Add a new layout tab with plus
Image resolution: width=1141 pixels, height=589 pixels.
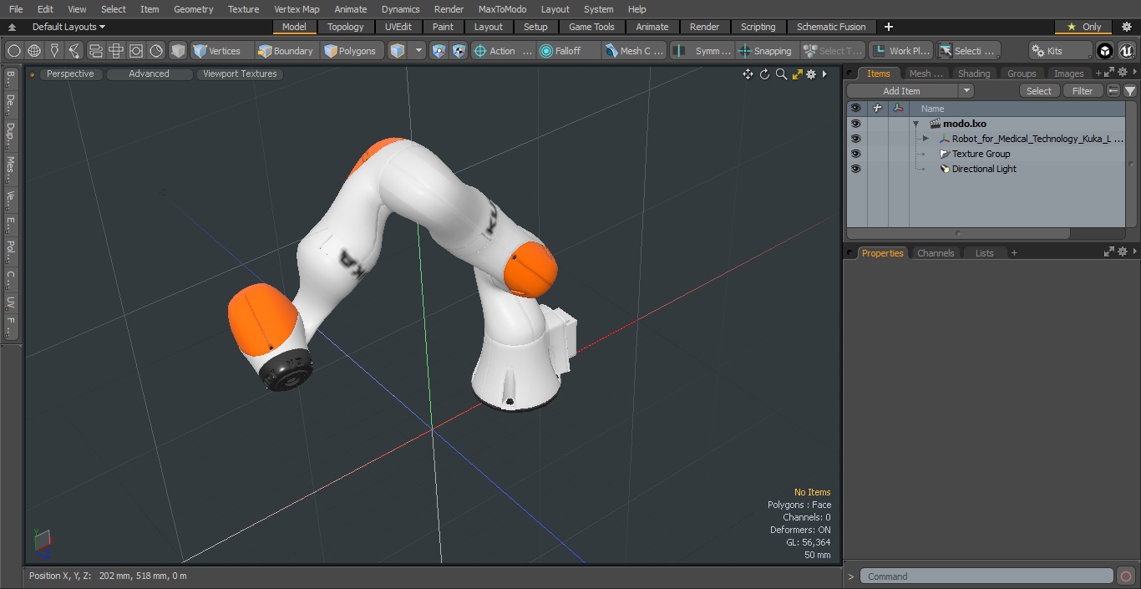(889, 27)
